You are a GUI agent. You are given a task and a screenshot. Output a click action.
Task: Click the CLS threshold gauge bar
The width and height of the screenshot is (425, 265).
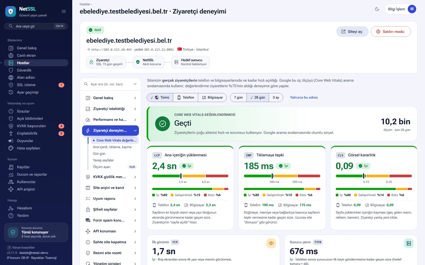[x=374, y=176]
